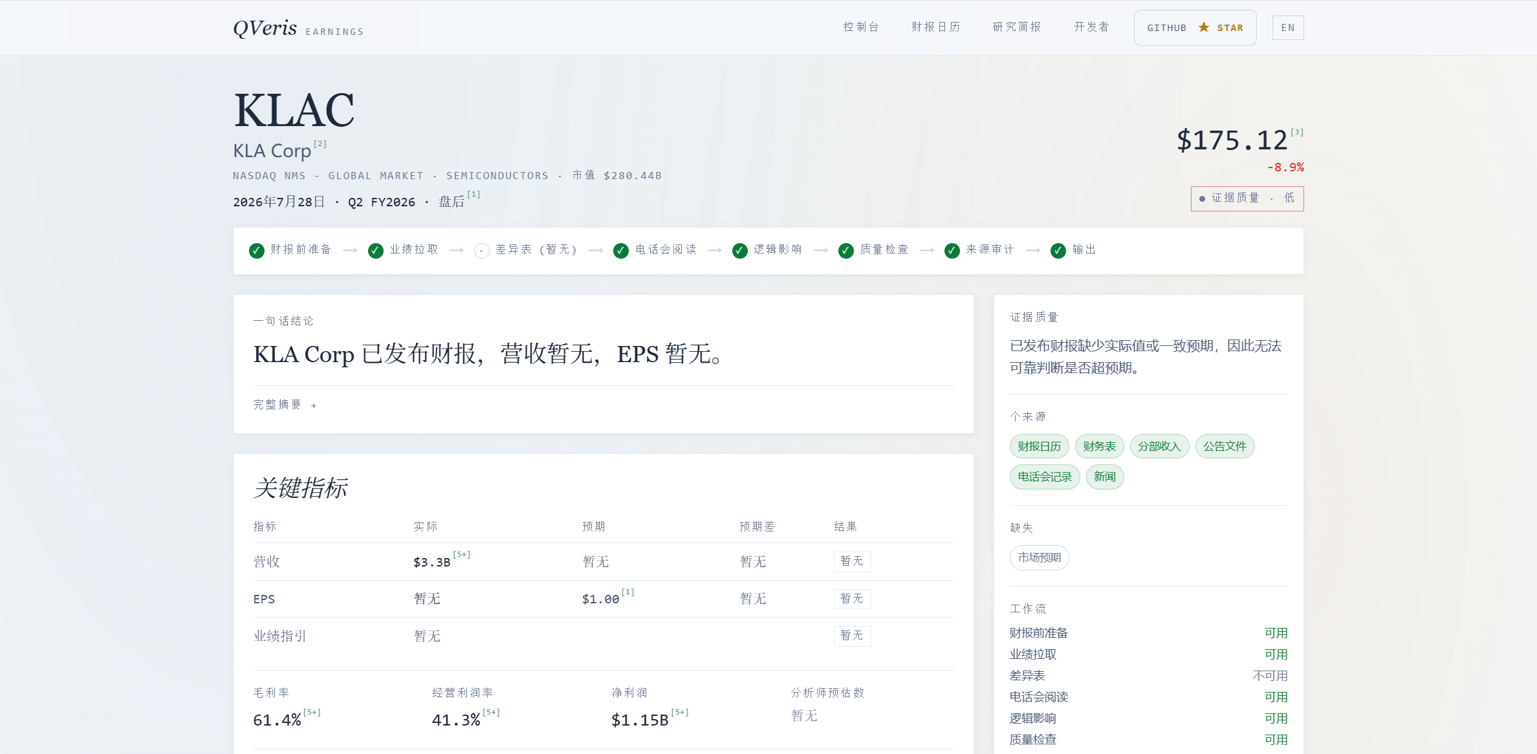Select the 财务表 source chip
Screen dimensions: 1537x754
[1100, 446]
